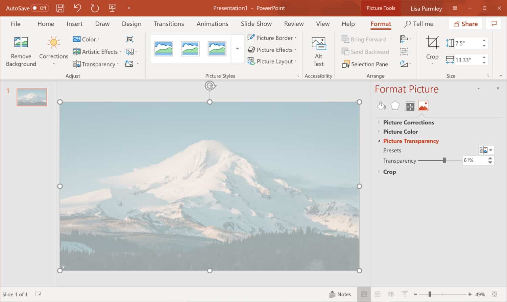Click Picture Effects
Viewport: 507px width, 302px height.
(x=272, y=50)
